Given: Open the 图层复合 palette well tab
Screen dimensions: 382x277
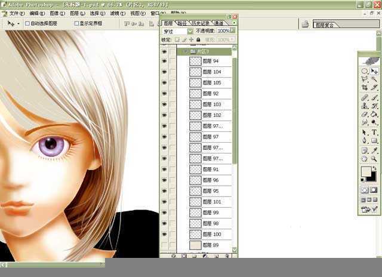Looking at the screenshot, I should tap(325, 25).
